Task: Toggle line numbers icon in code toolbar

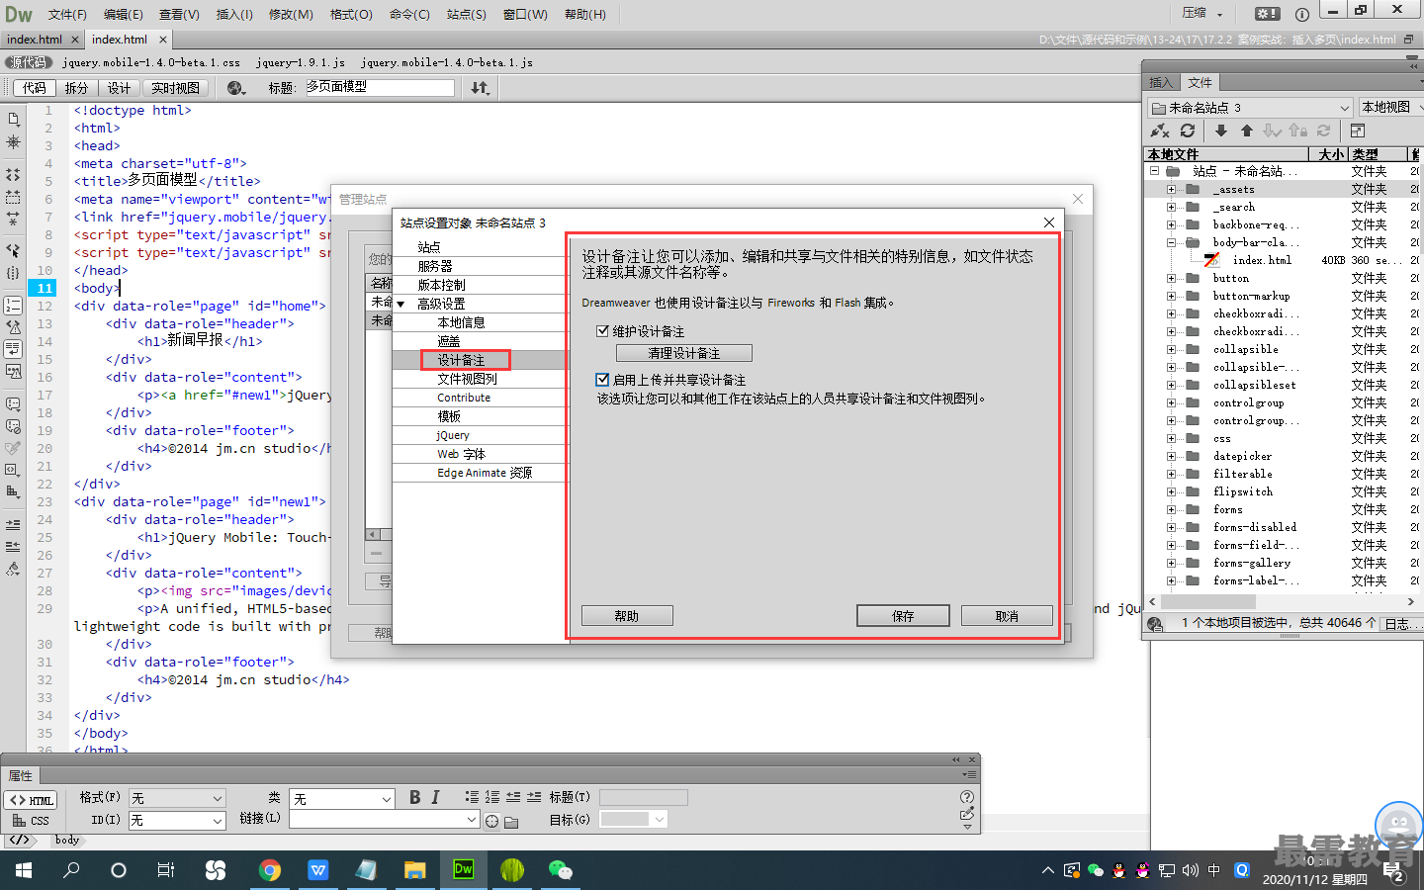Action: tap(13, 306)
